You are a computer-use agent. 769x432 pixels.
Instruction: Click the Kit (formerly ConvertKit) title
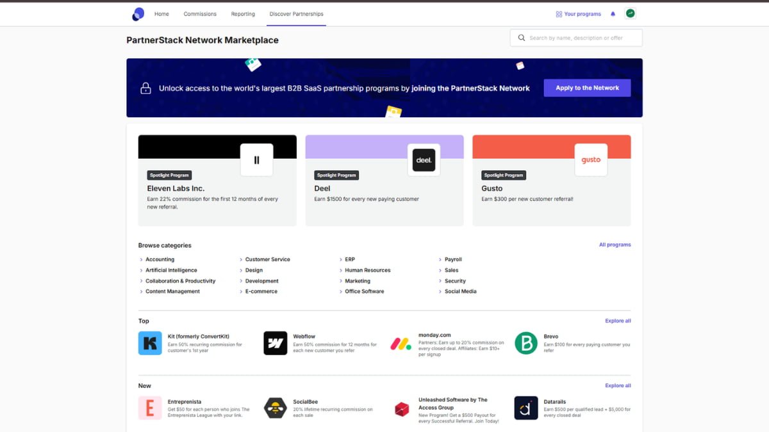[199, 336]
